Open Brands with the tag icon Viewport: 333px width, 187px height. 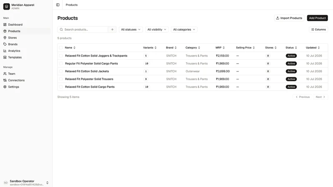click(x=5, y=44)
